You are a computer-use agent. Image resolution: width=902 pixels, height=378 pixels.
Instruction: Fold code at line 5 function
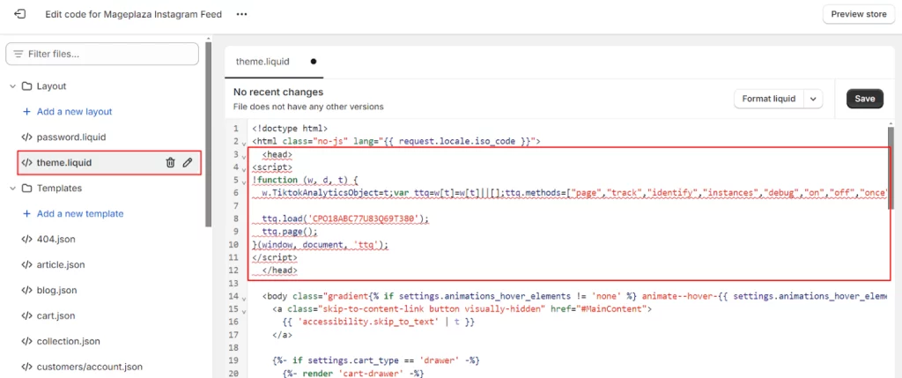pyautogui.click(x=245, y=182)
